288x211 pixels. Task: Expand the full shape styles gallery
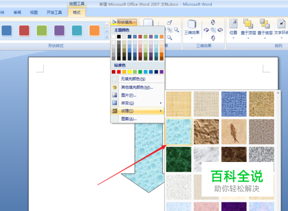(x=107, y=37)
